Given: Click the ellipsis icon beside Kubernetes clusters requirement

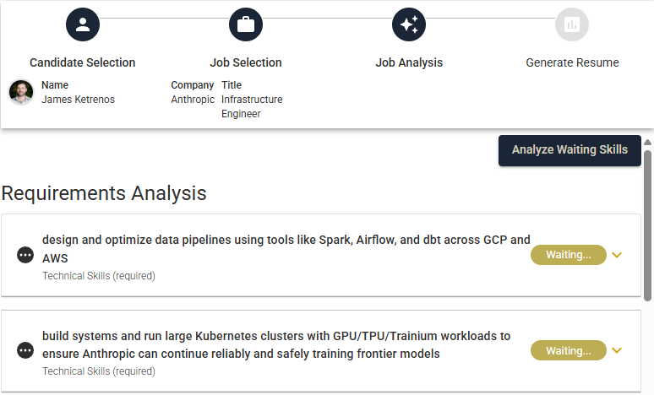Looking at the screenshot, I should click(x=25, y=350).
